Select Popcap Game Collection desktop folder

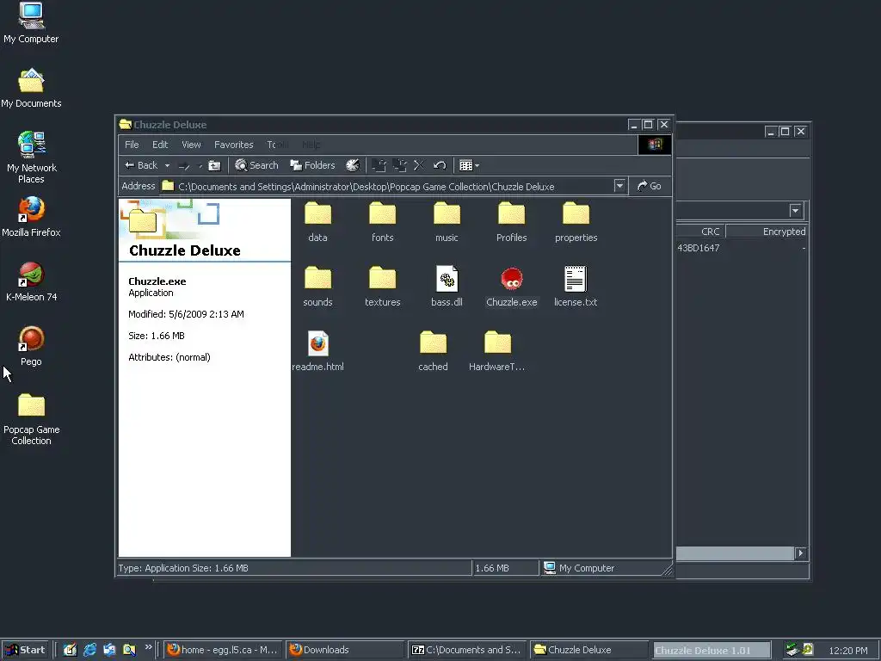pyautogui.click(x=31, y=420)
